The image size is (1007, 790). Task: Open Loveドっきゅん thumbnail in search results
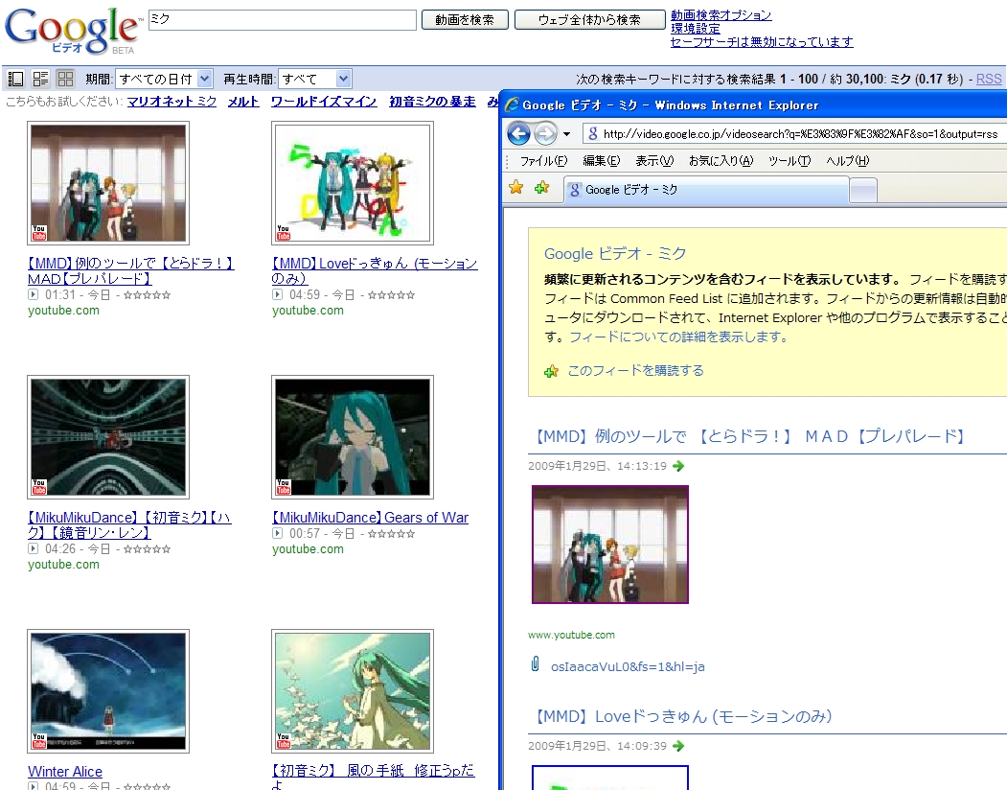click(353, 183)
